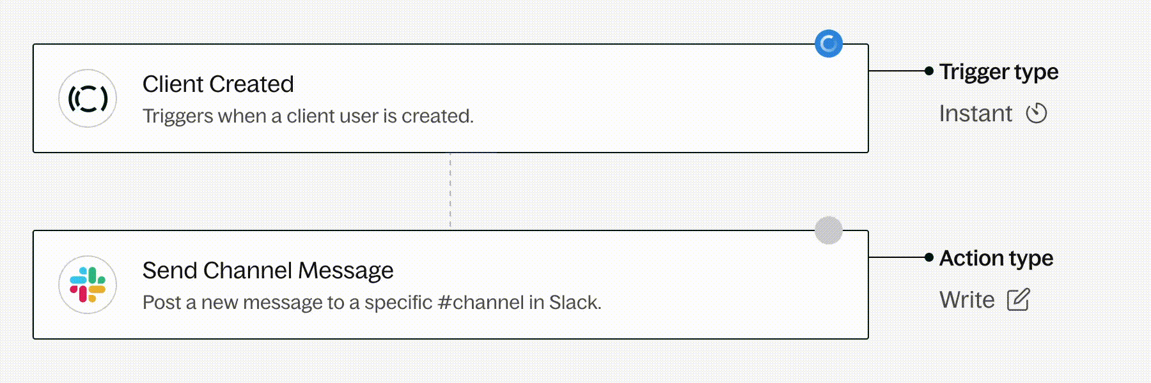
Task: Click the Client Created app logo icon
Action: pos(88,98)
